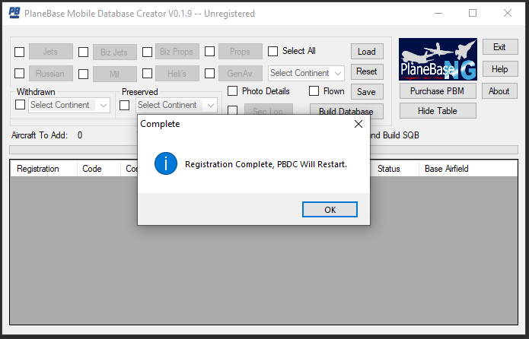The image size is (529, 339).
Task: Expand the Preserved Select Continent dropdown
Action: click(177, 106)
